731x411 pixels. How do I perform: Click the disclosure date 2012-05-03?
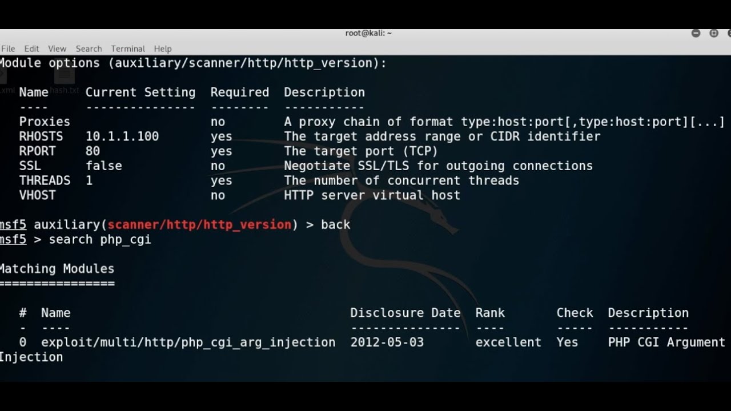(x=387, y=342)
